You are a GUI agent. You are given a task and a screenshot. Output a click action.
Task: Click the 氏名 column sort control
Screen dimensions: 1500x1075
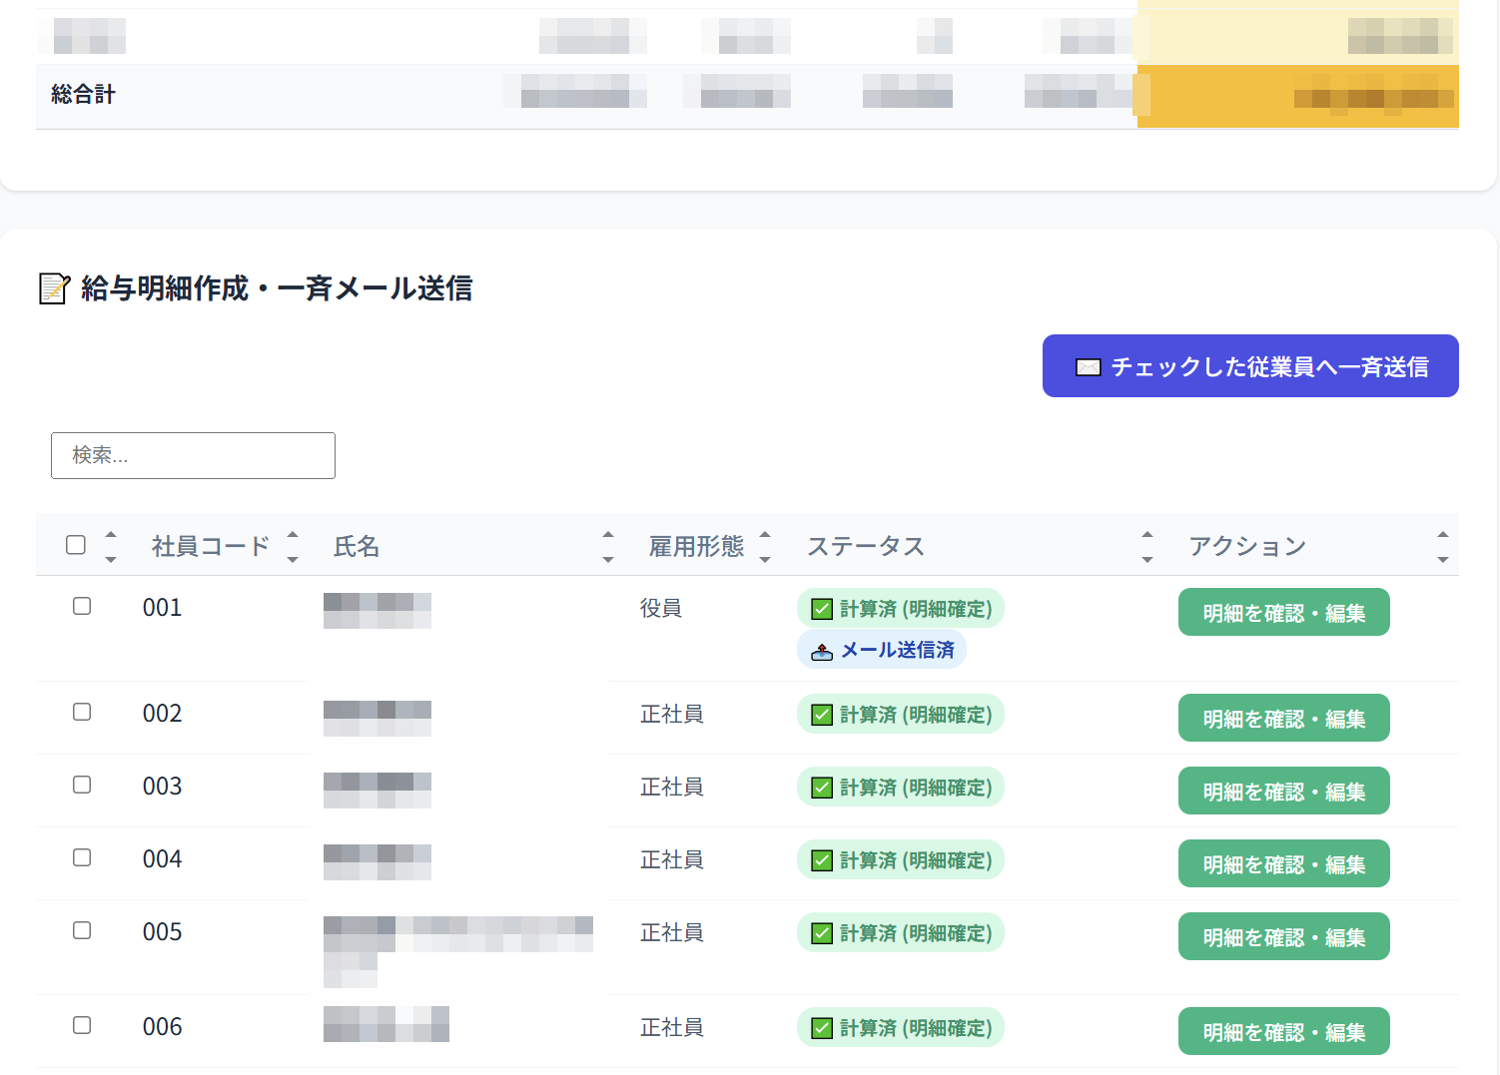tap(608, 545)
